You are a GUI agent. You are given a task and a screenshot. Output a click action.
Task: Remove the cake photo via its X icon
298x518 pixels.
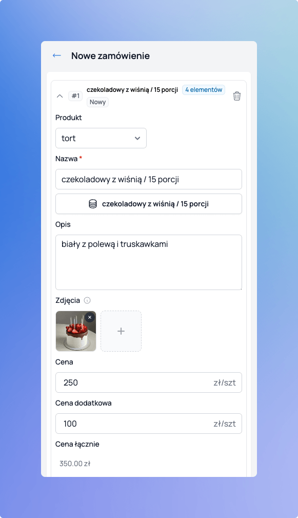(x=90, y=317)
